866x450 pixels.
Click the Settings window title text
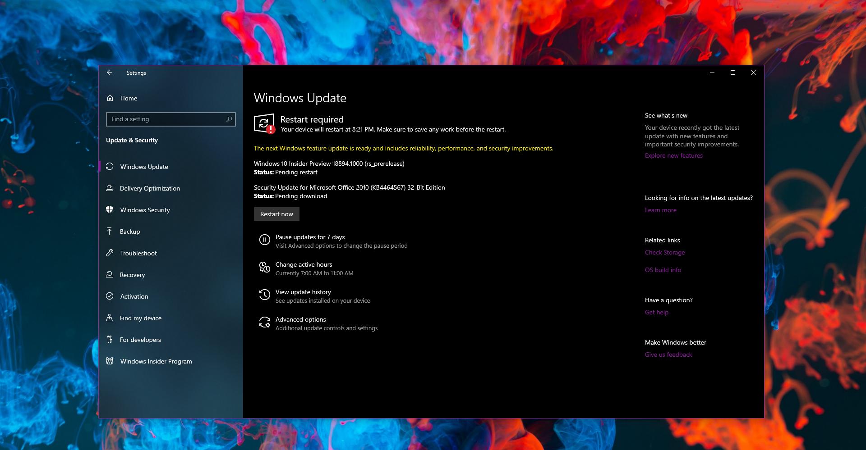click(x=136, y=73)
